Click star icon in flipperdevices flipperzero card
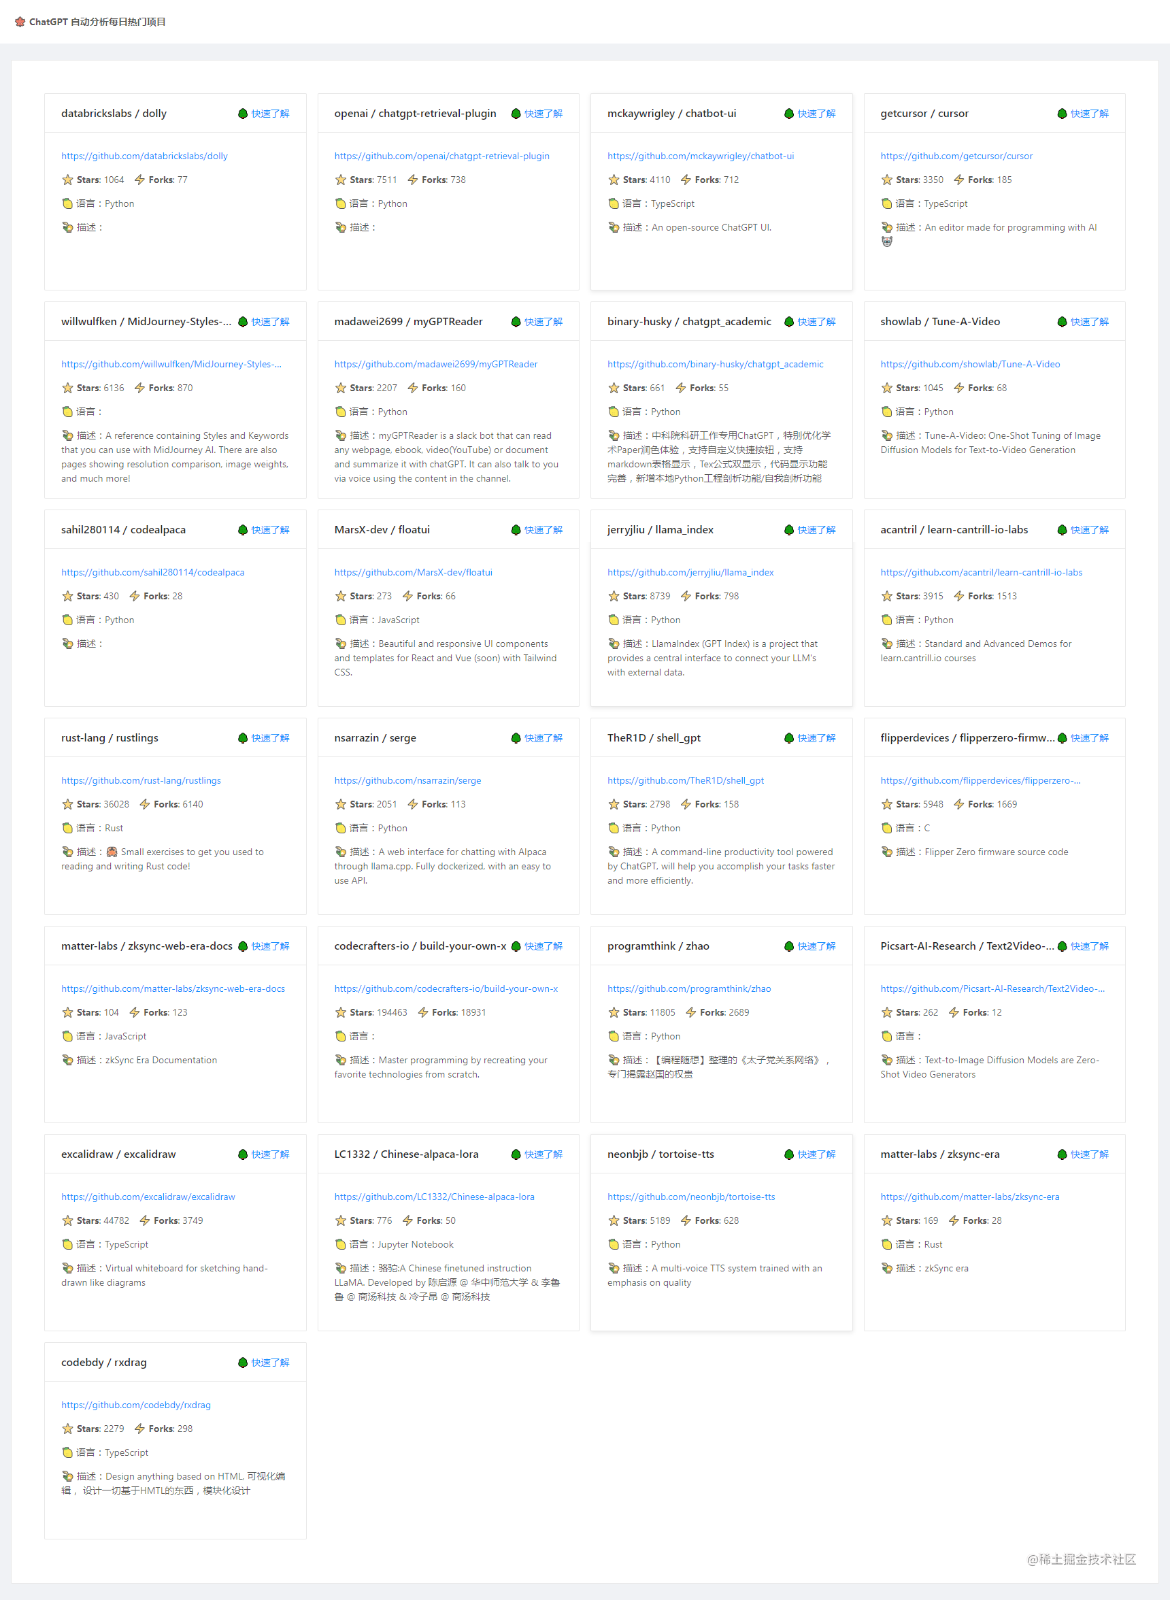 point(887,805)
